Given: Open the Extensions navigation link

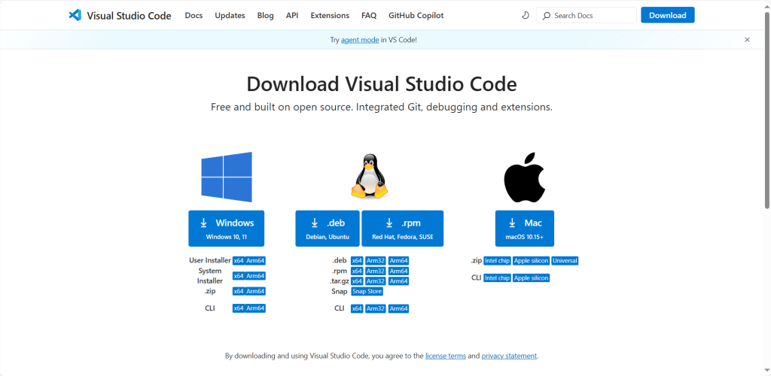Looking at the screenshot, I should [330, 16].
